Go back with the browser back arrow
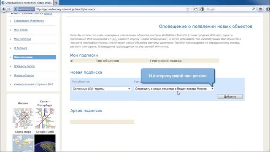 tap(4, 9)
